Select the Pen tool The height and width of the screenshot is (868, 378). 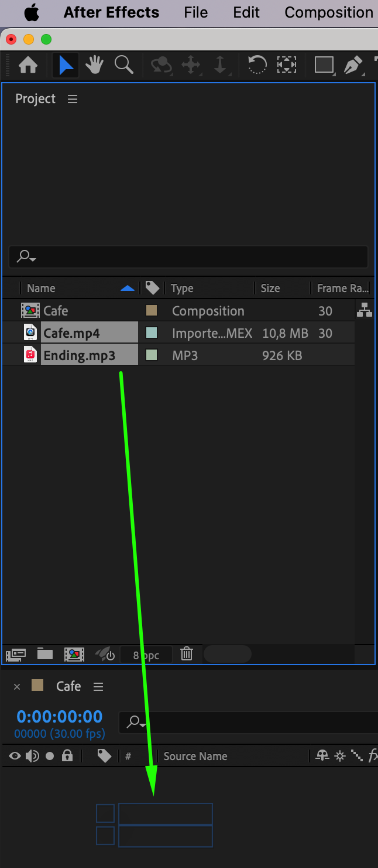point(353,65)
